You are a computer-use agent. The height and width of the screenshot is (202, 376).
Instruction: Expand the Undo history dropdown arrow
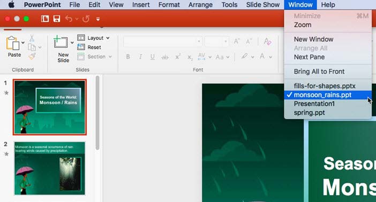(x=77, y=19)
